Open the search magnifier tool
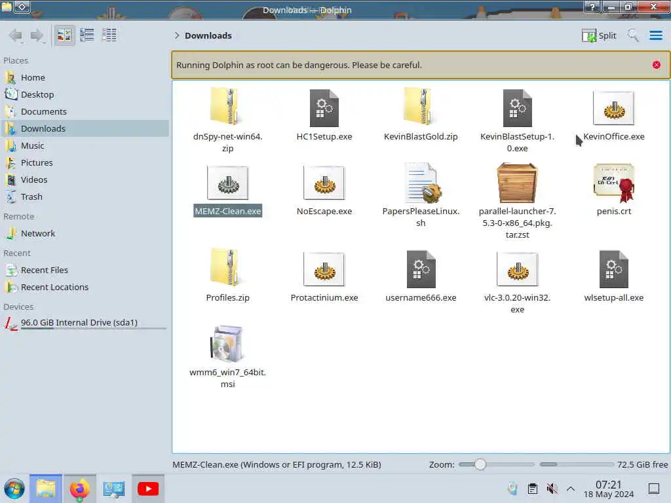The image size is (671, 503). tap(633, 35)
